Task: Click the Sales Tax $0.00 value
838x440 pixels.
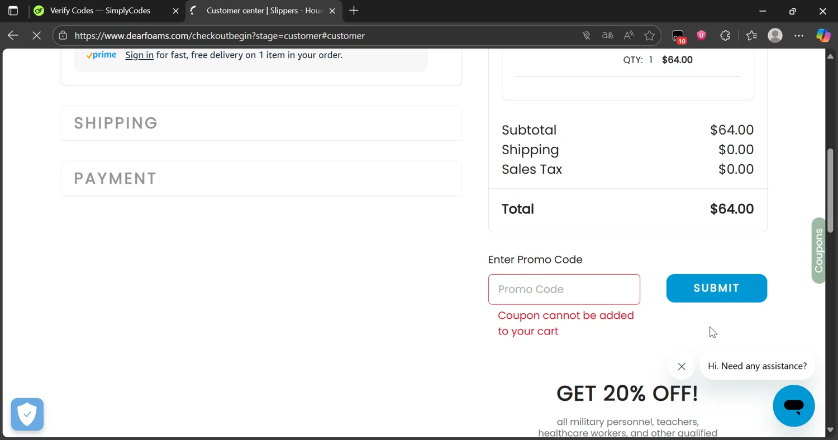Action: pos(736,169)
